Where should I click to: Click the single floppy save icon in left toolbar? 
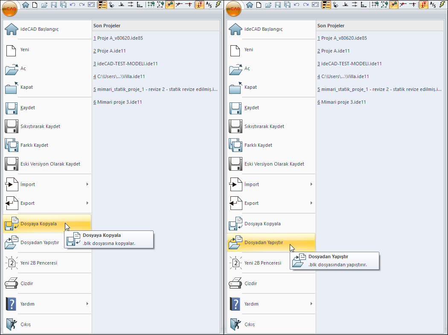[x=54, y=5]
